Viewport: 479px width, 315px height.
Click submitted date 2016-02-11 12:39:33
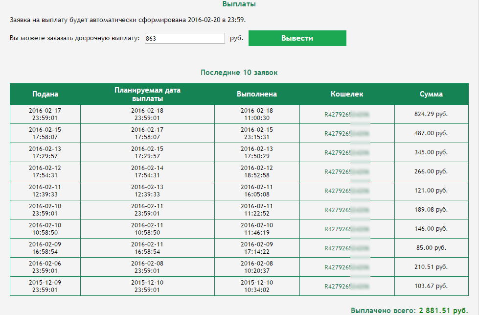pos(45,191)
